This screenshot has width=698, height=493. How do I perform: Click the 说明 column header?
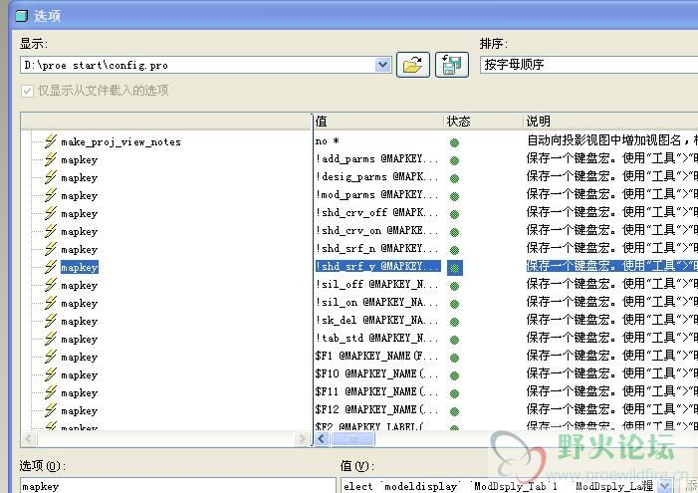pos(610,122)
